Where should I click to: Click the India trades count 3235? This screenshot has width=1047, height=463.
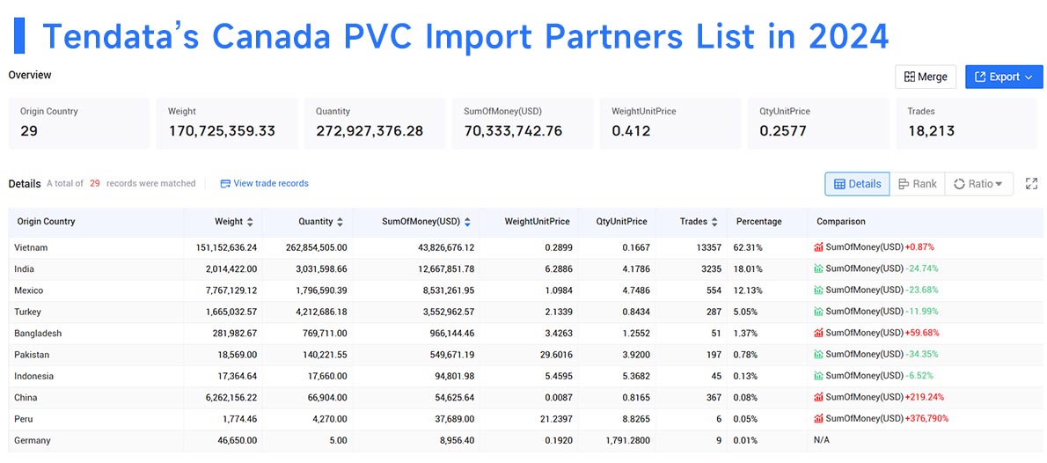pos(710,268)
